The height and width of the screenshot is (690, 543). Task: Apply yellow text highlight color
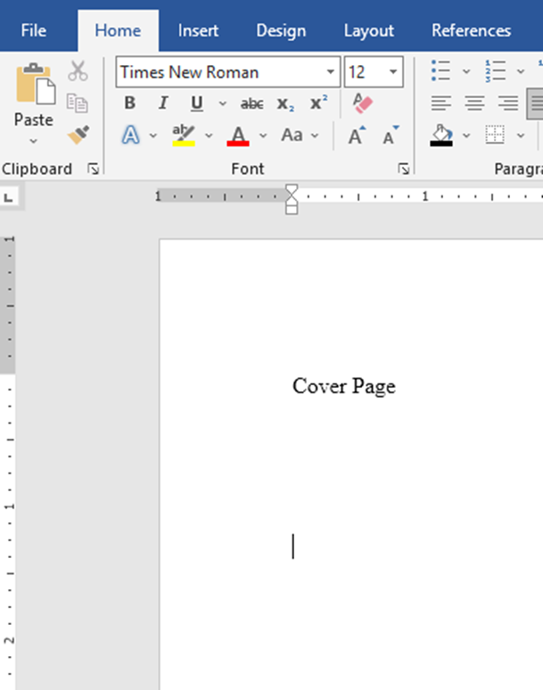(184, 136)
